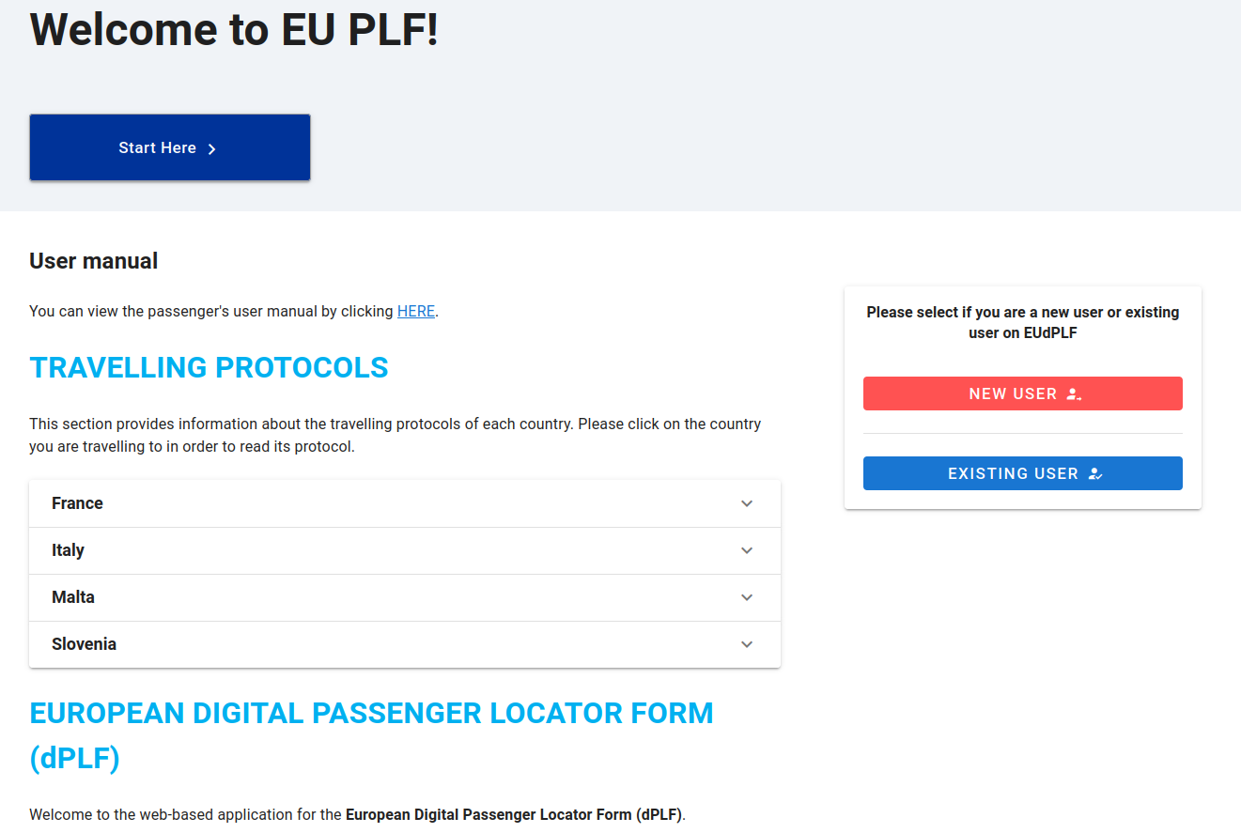Click the chevron in the Malta row

point(747,597)
